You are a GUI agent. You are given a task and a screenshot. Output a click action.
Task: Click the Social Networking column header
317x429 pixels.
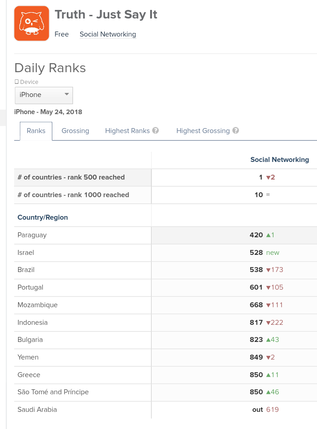[280, 159]
